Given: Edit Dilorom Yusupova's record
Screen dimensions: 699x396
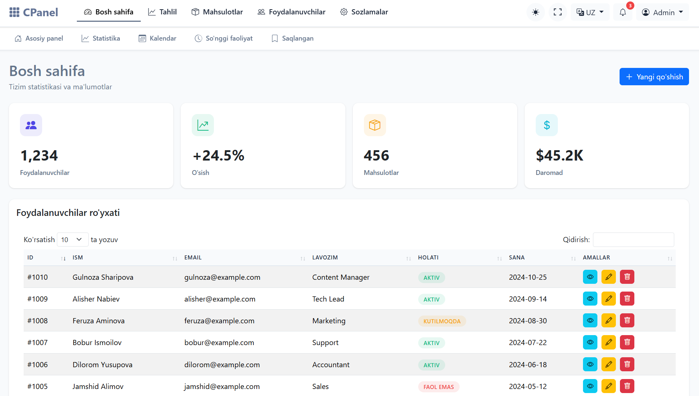Looking at the screenshot, I should [x=608, y=364].
